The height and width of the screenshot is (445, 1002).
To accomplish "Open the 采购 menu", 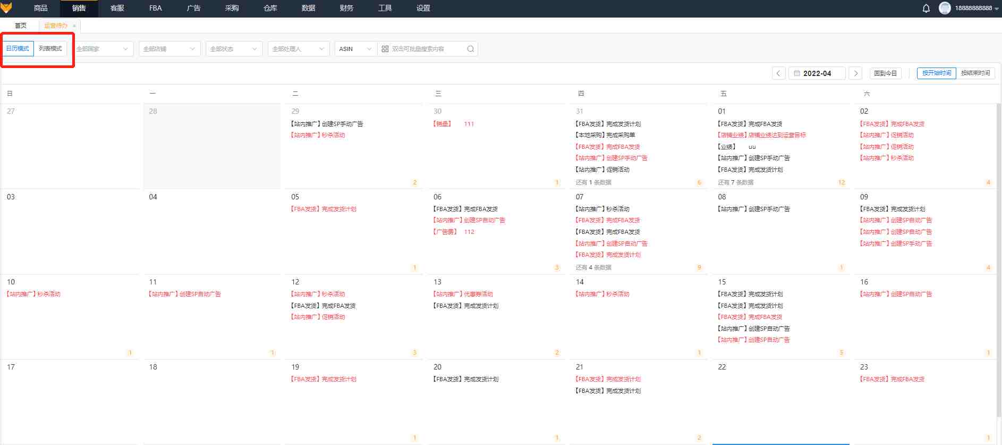I will click(x=232, y=9).
